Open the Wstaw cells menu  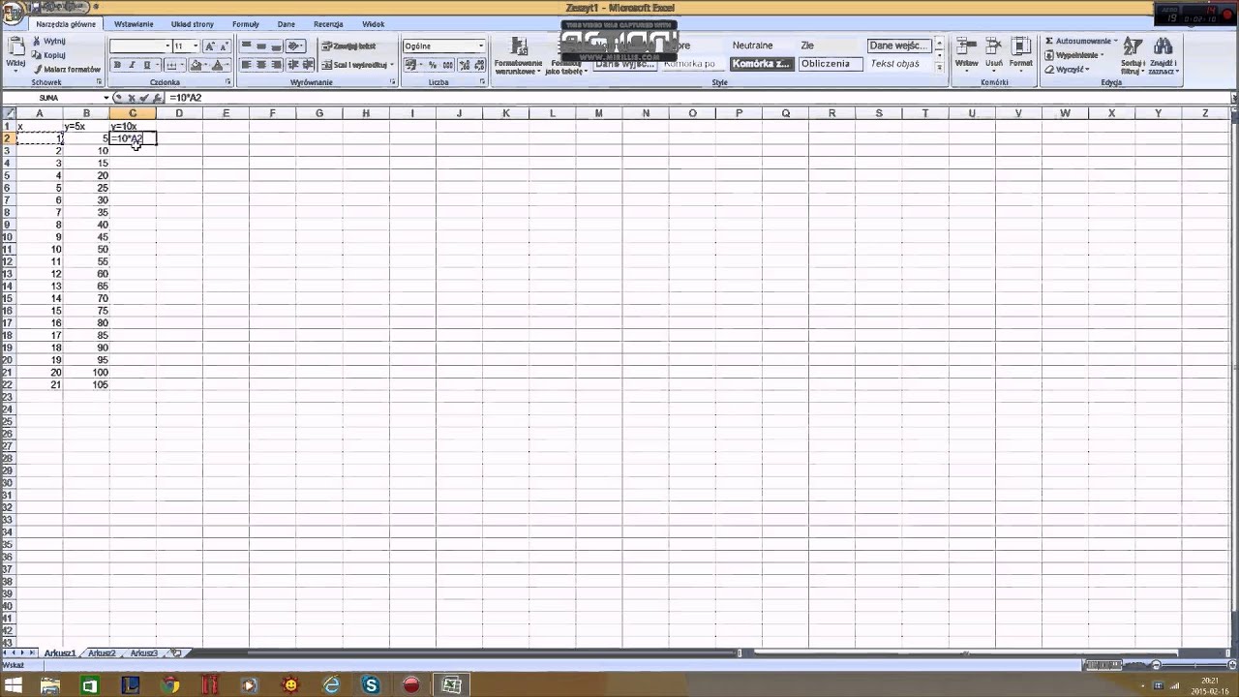[x=966, y=54]
